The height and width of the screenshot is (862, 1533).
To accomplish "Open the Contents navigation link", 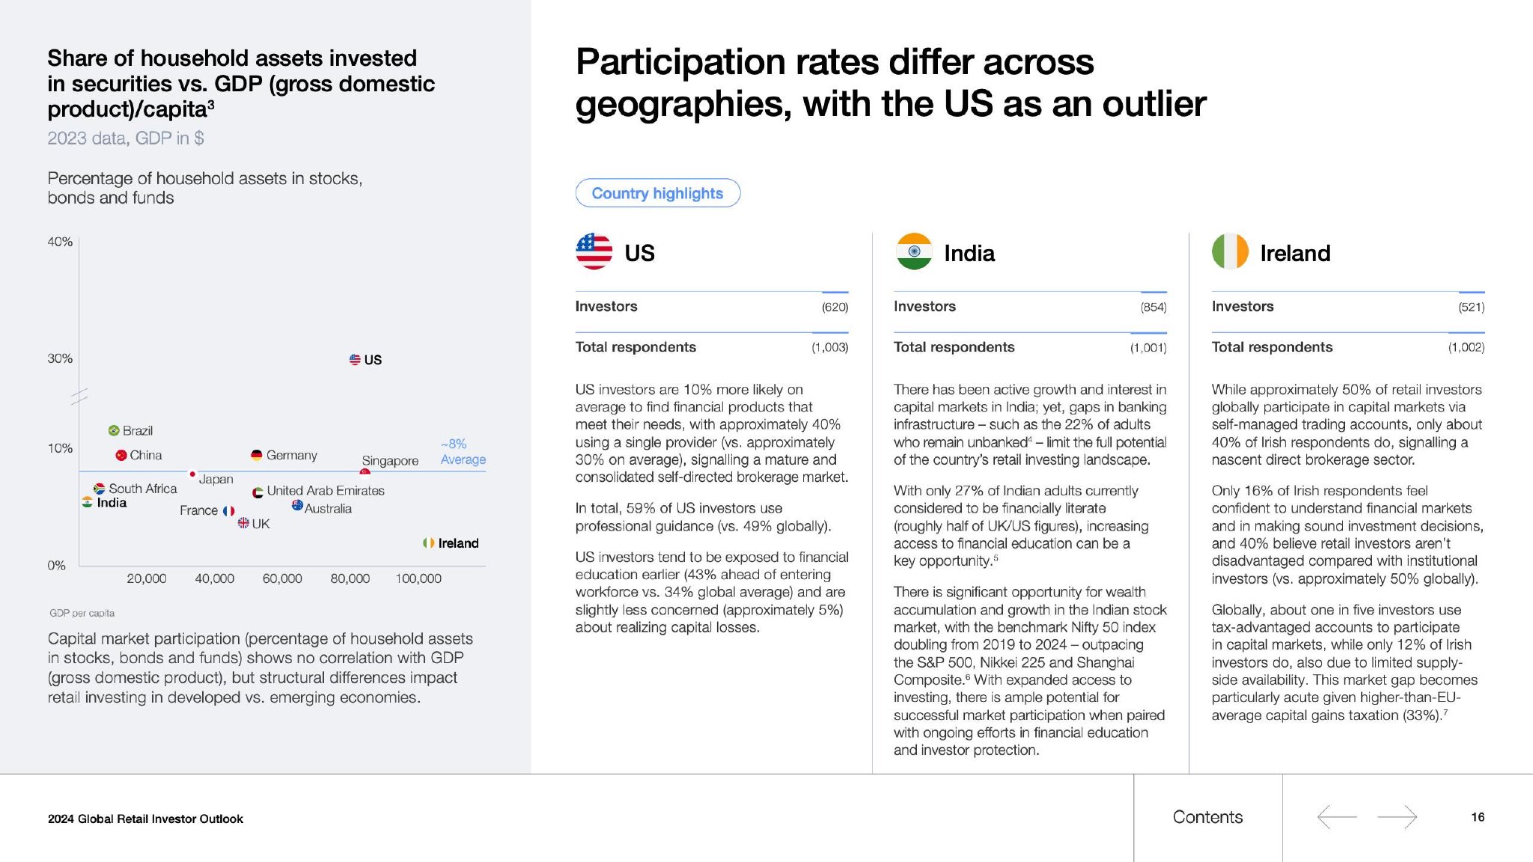I will point(1207,817).
